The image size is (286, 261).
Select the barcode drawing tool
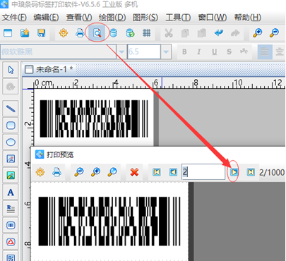pyautogui.click(x=11, y=225)
